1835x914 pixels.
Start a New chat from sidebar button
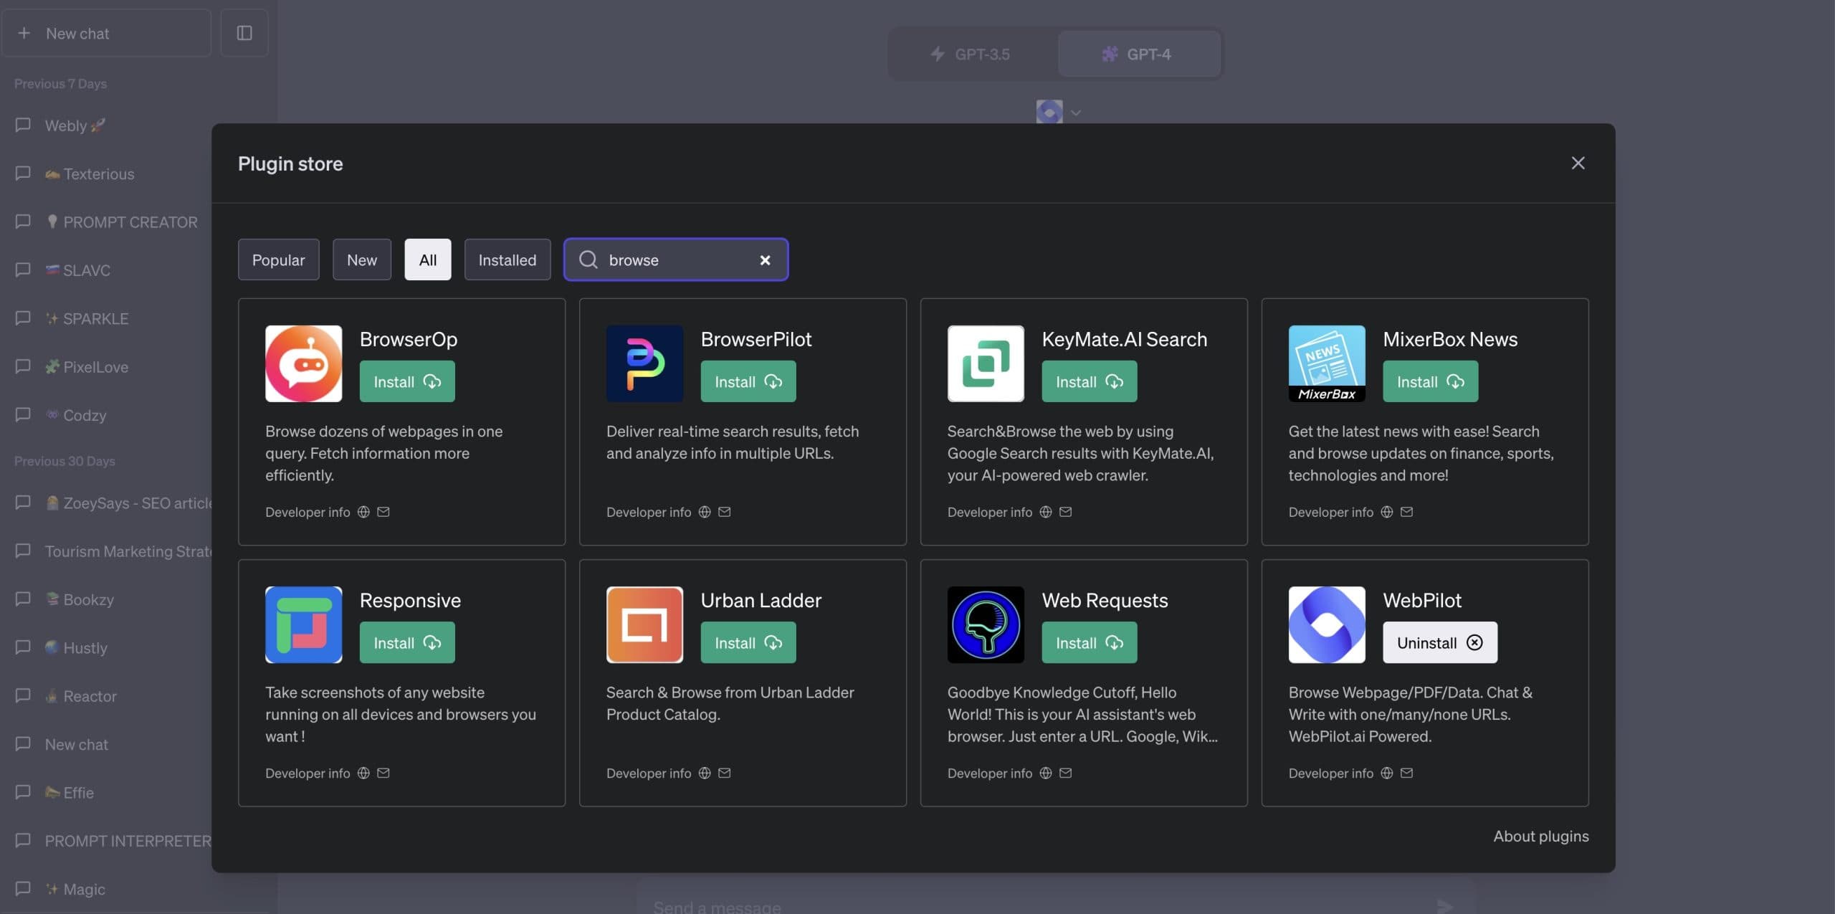tap(107, 33)
